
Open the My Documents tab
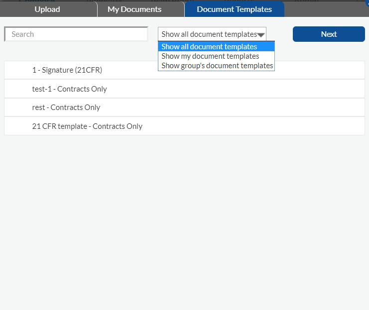point(141,9)
